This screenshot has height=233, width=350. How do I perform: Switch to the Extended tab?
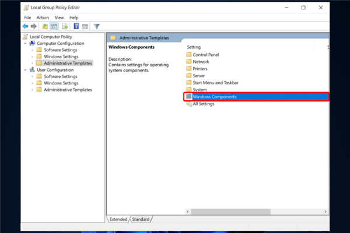pos(118,219)
